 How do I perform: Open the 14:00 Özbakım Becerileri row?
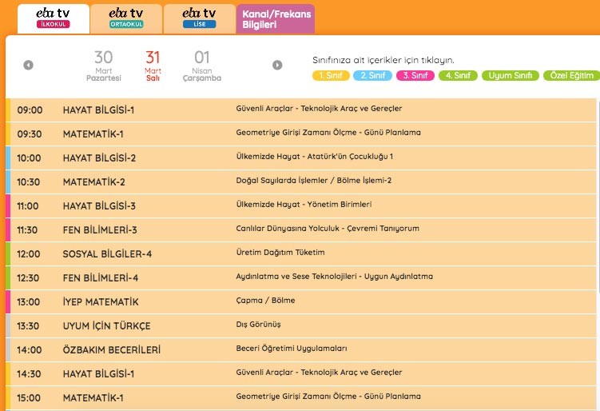coord(302,349)
